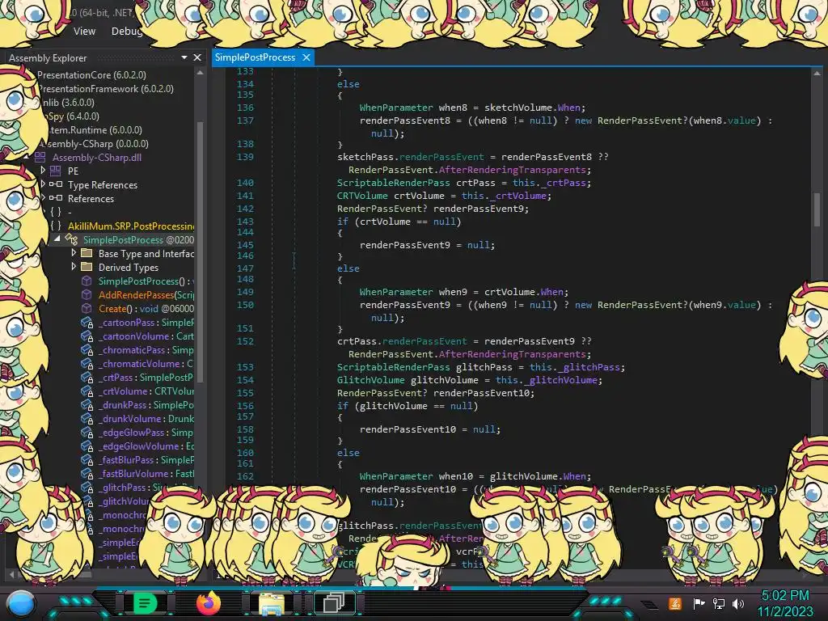
Task: Click AfterRenderingTransparents on line 139
Action: click(x=512, y=170)
